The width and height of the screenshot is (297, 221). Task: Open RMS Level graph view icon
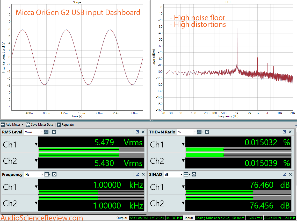coord(47,132)
